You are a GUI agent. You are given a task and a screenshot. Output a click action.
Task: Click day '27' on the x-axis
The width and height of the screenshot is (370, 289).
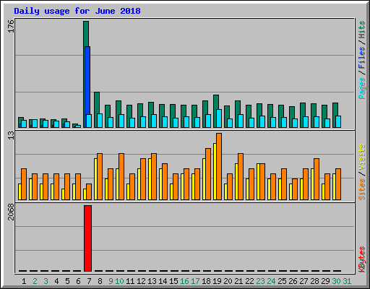tap(304, 281)
